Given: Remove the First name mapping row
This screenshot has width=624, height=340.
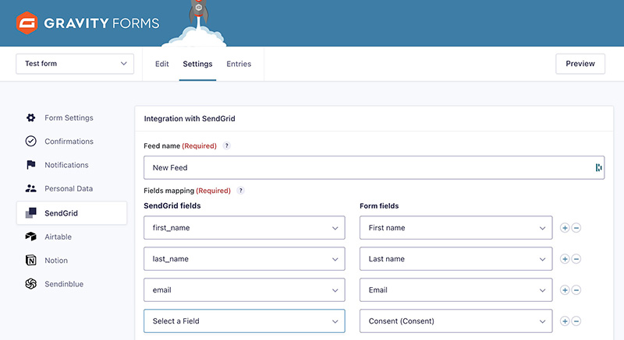Looking at the screenshot, I should click(576, 228).
